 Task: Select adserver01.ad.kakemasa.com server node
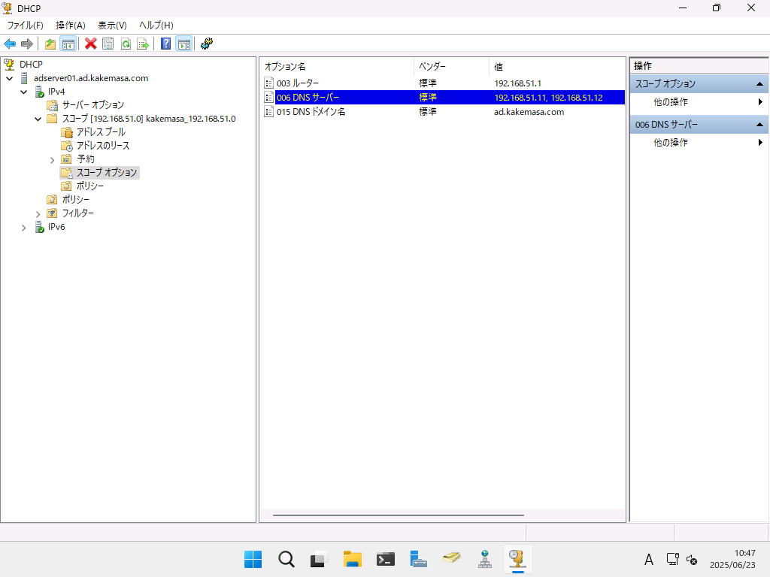pos(91,78)
